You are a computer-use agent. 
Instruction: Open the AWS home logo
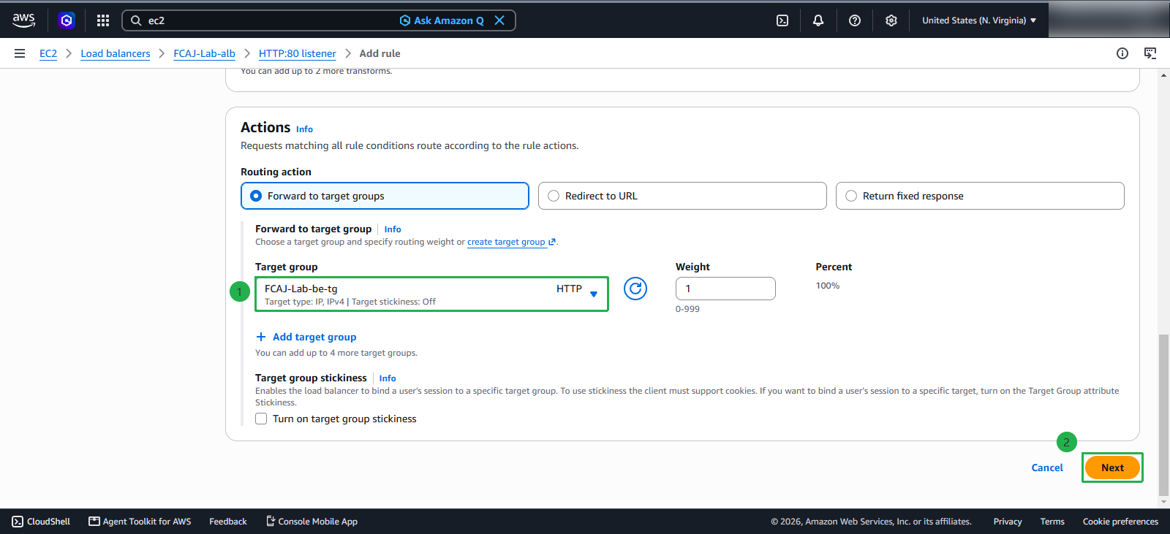pos(23,20)
